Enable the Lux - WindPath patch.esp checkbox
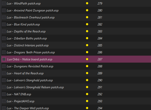The image size is (151, 110). click(x=4, y=3)
